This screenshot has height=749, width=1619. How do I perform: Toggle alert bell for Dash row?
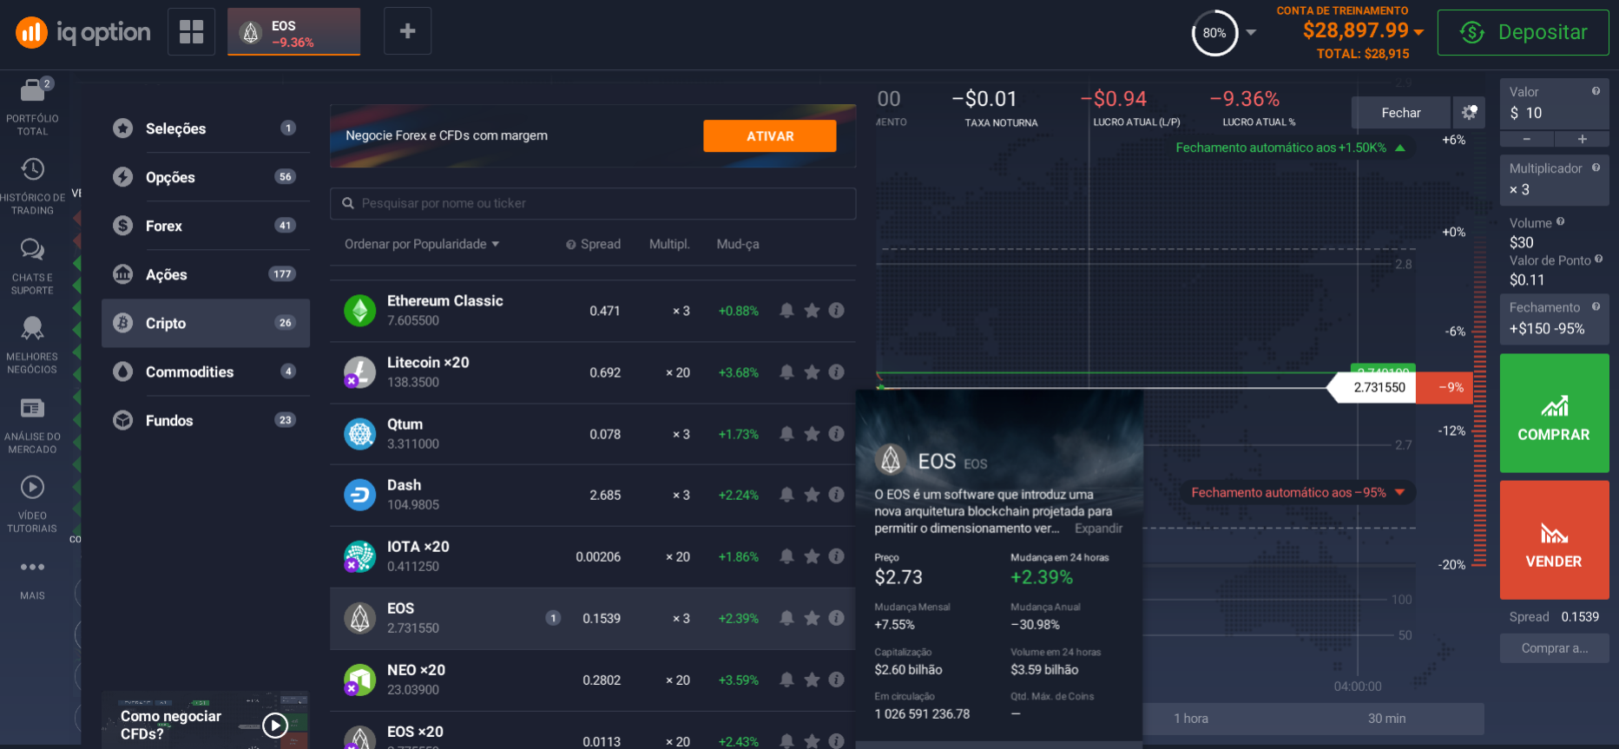point(786,495)
